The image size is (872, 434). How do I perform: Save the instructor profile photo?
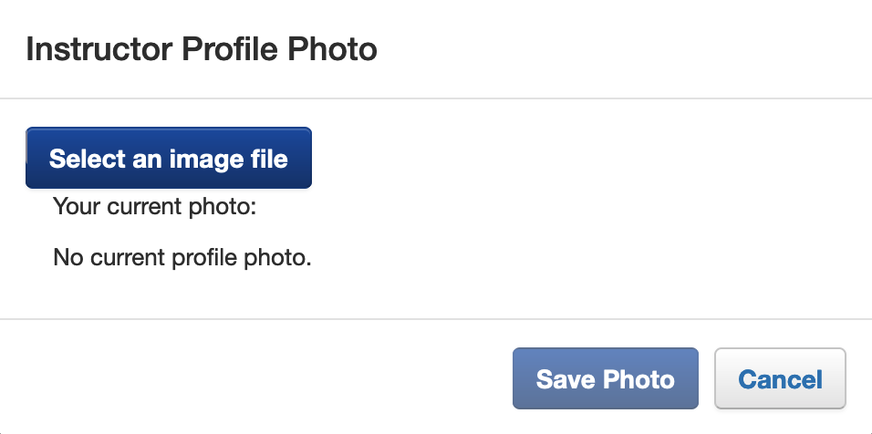pos(606,378)
